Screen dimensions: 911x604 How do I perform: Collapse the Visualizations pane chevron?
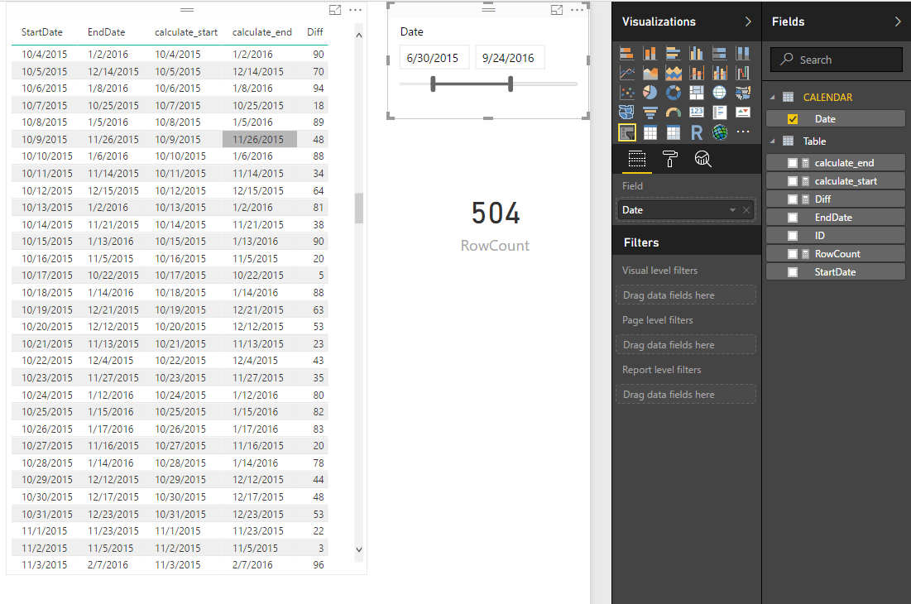[748, 22]
